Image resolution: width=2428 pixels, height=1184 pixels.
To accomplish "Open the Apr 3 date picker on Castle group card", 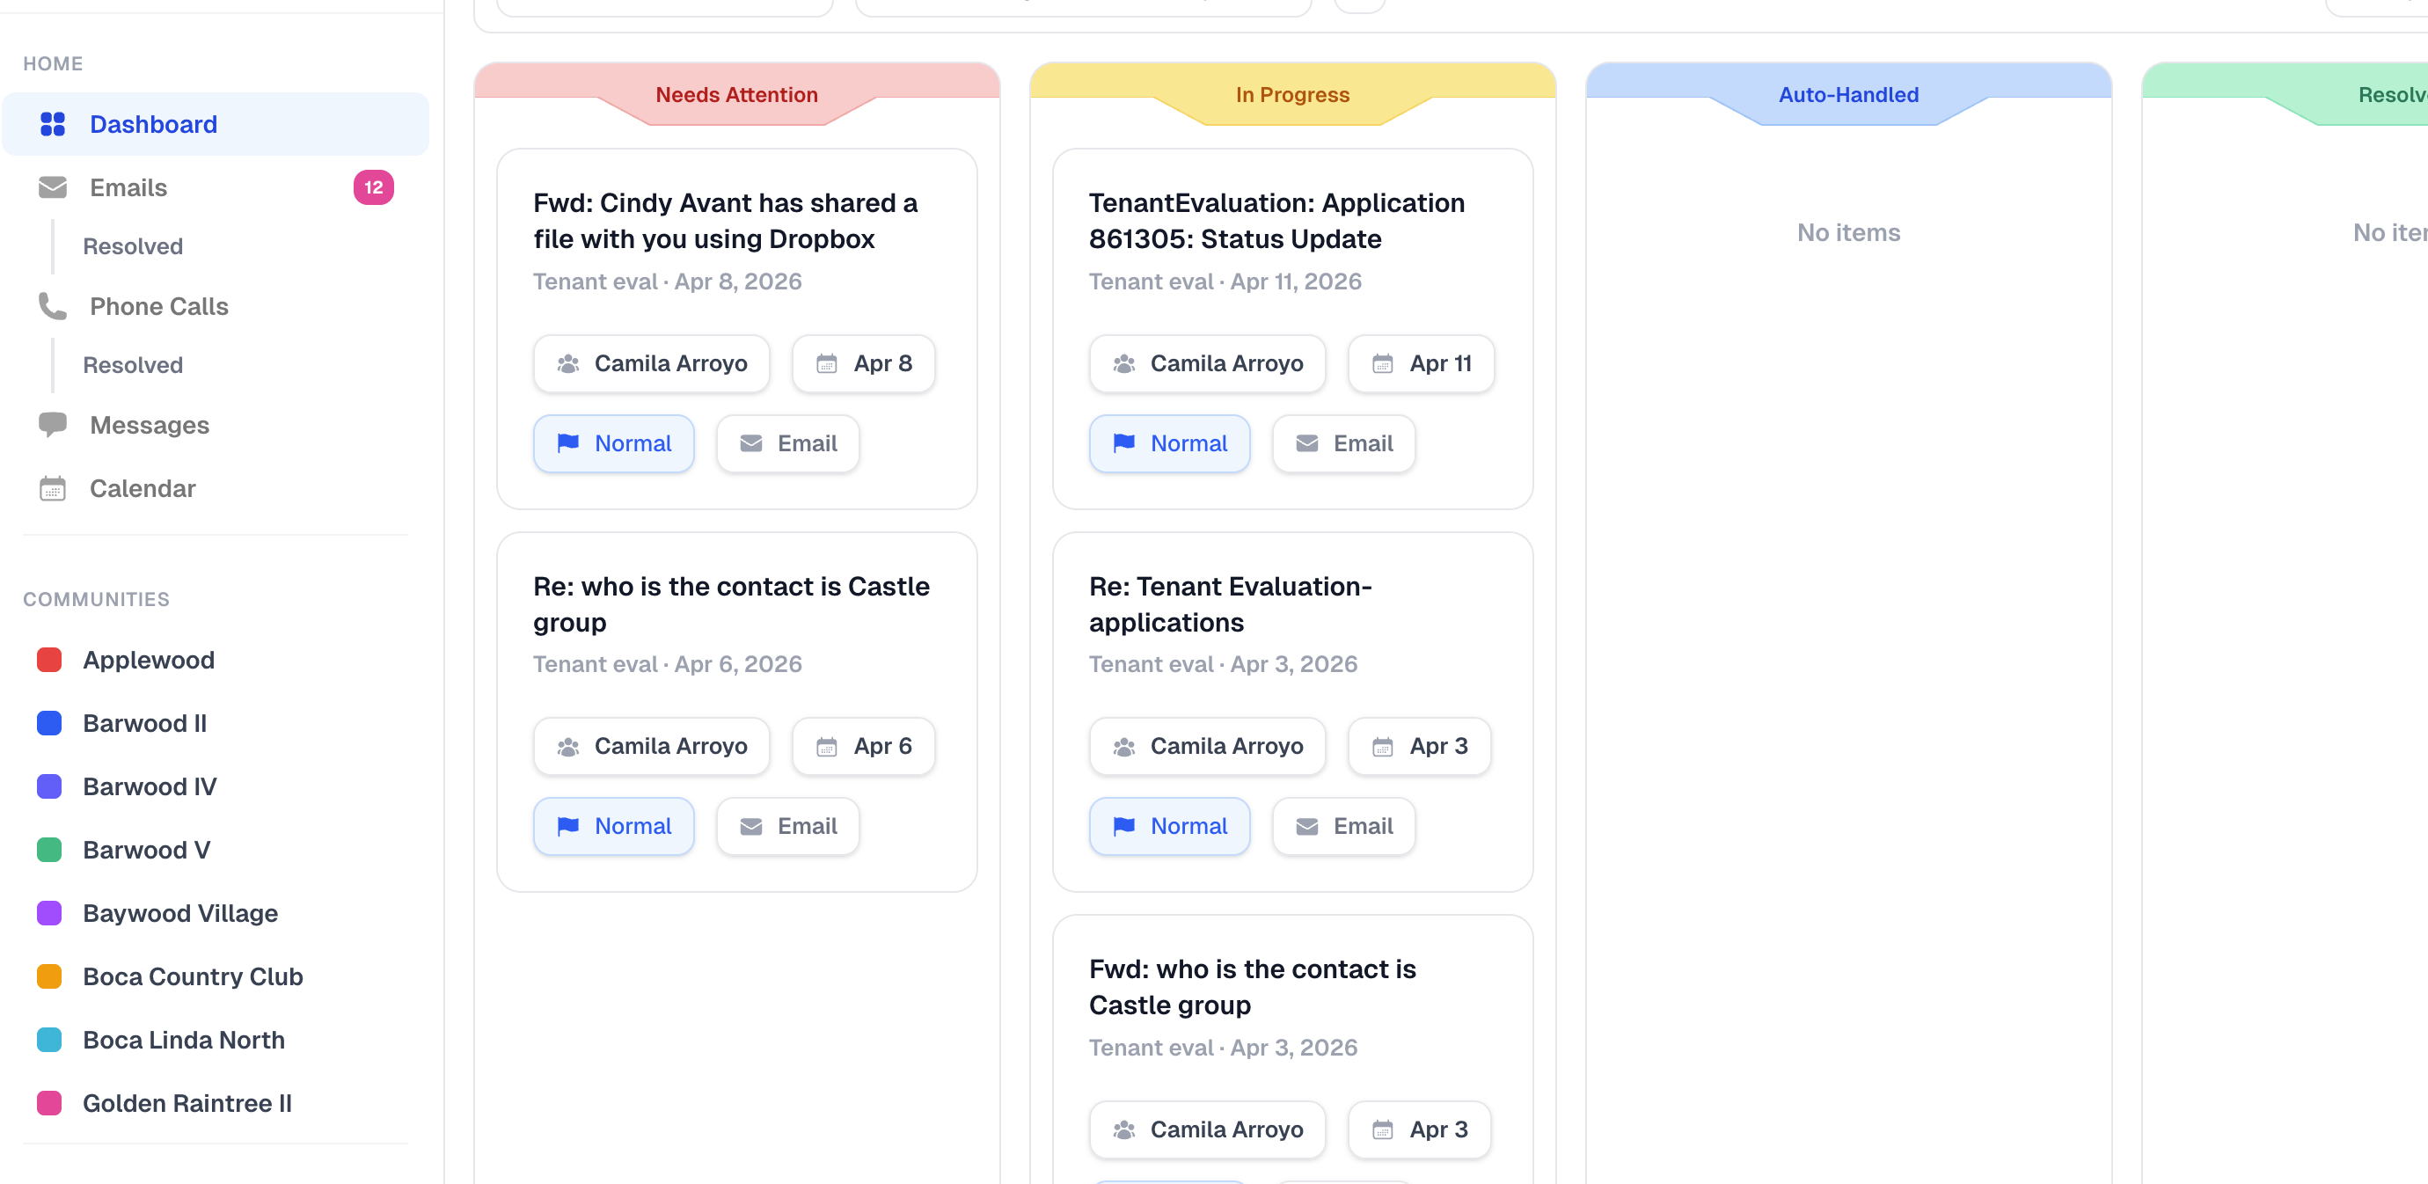I will [1420, 1129].
